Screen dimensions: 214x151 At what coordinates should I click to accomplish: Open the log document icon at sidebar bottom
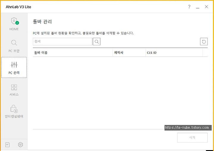[x=7, y=145]
